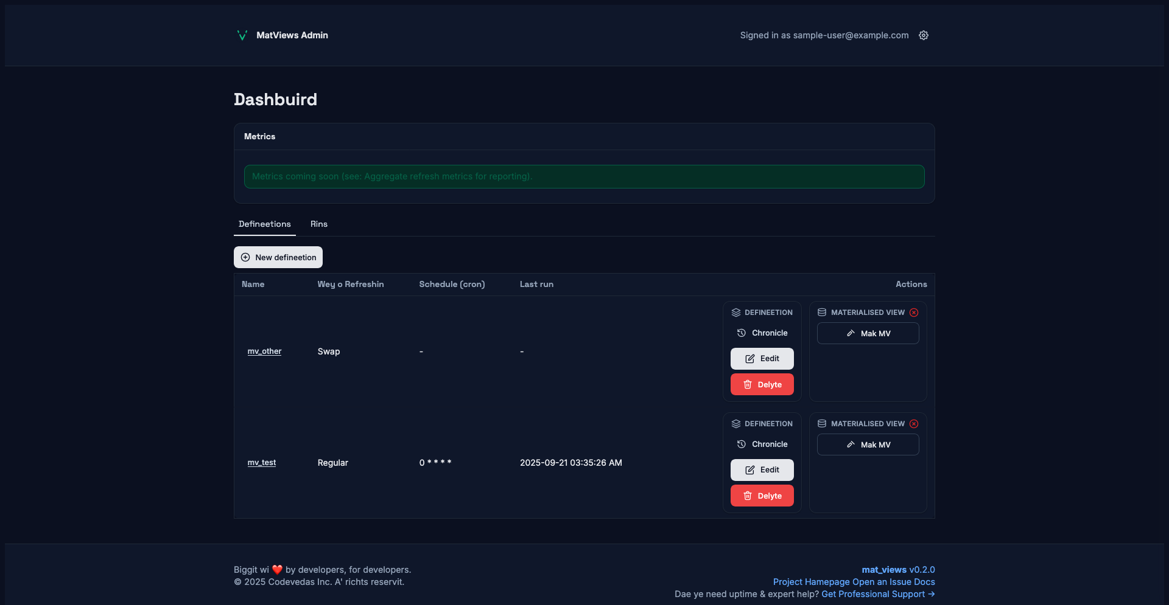Click red X status icon for mv_test

click(914, 424)
